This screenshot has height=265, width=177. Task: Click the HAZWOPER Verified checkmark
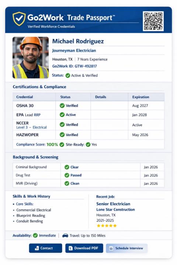click(x=62, y=135)
